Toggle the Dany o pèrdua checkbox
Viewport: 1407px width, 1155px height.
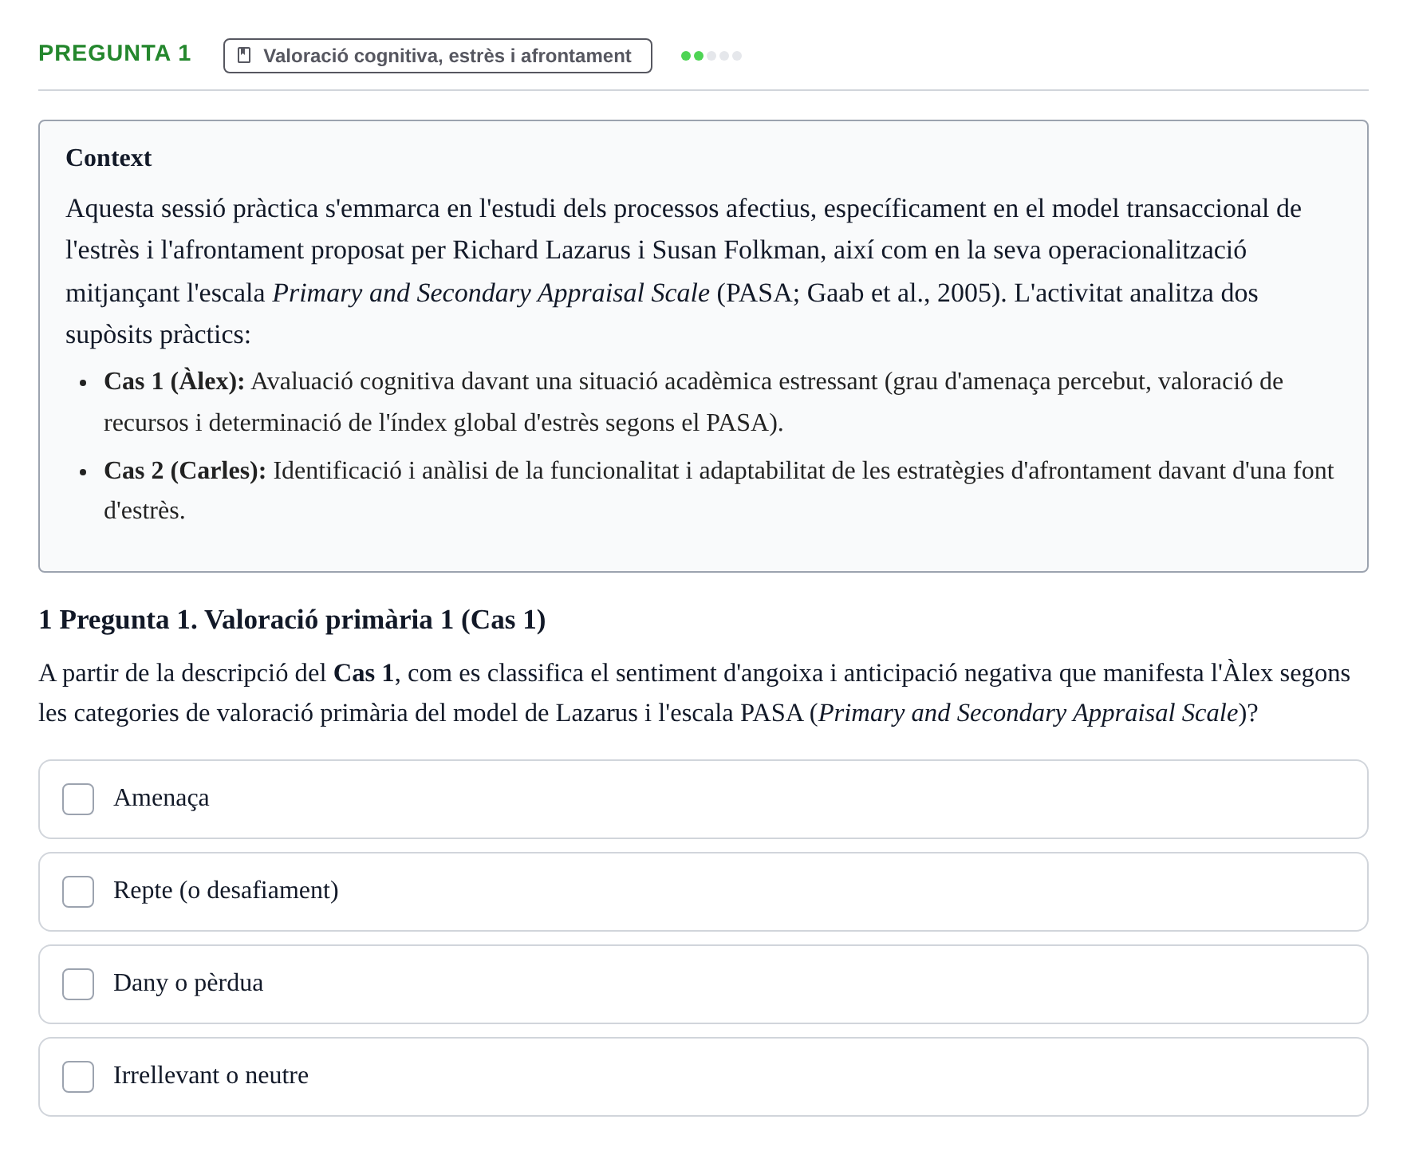[78, 984]
